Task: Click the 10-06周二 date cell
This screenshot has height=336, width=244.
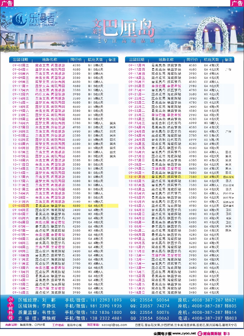Action: [x=137, y=231]
